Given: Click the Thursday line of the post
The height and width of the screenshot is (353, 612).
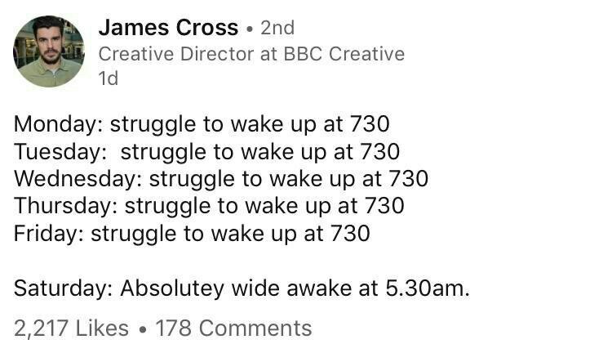Looking at the screenshot, I should pos(209,207).
